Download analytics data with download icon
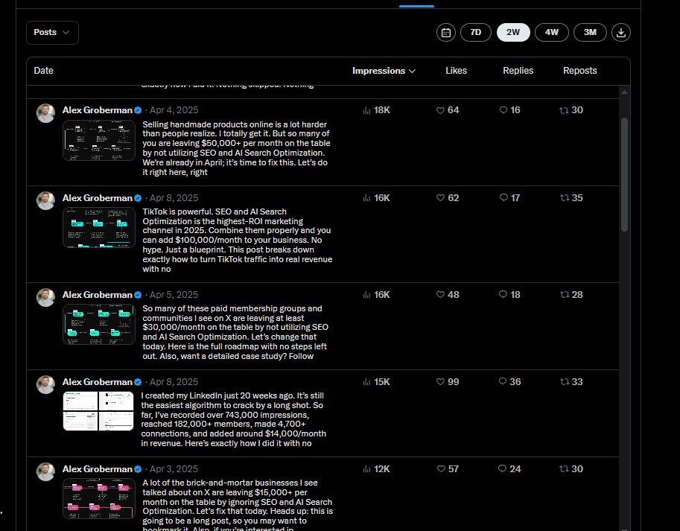 (621, 33)
